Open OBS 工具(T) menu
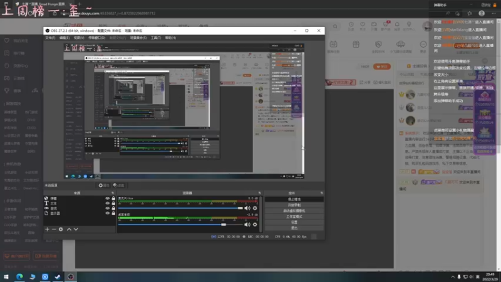The height and width of the screenshot is (282, 501). tap(156, 38)
